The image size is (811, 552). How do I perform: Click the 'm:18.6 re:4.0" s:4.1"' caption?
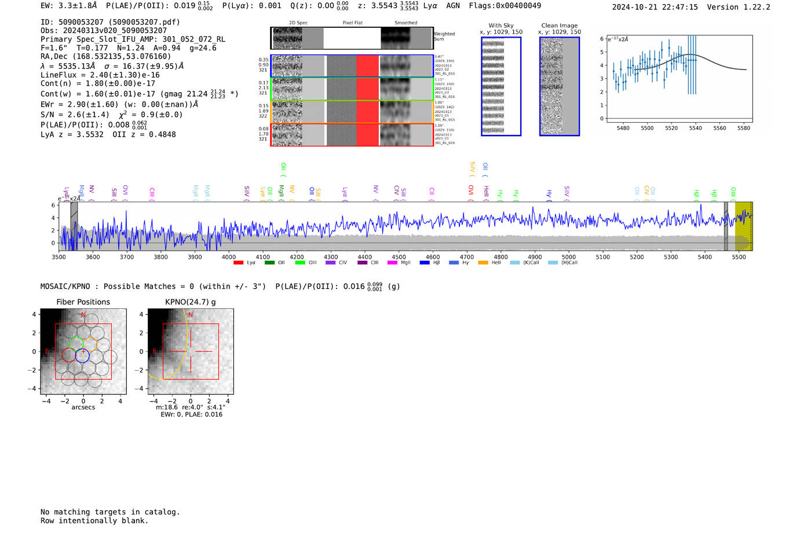(x=191, y=407)
